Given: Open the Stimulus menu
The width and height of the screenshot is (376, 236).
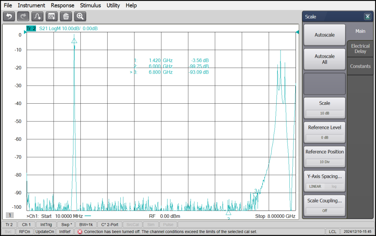Looking at the screenshot, I should click(x=90, y=5).
